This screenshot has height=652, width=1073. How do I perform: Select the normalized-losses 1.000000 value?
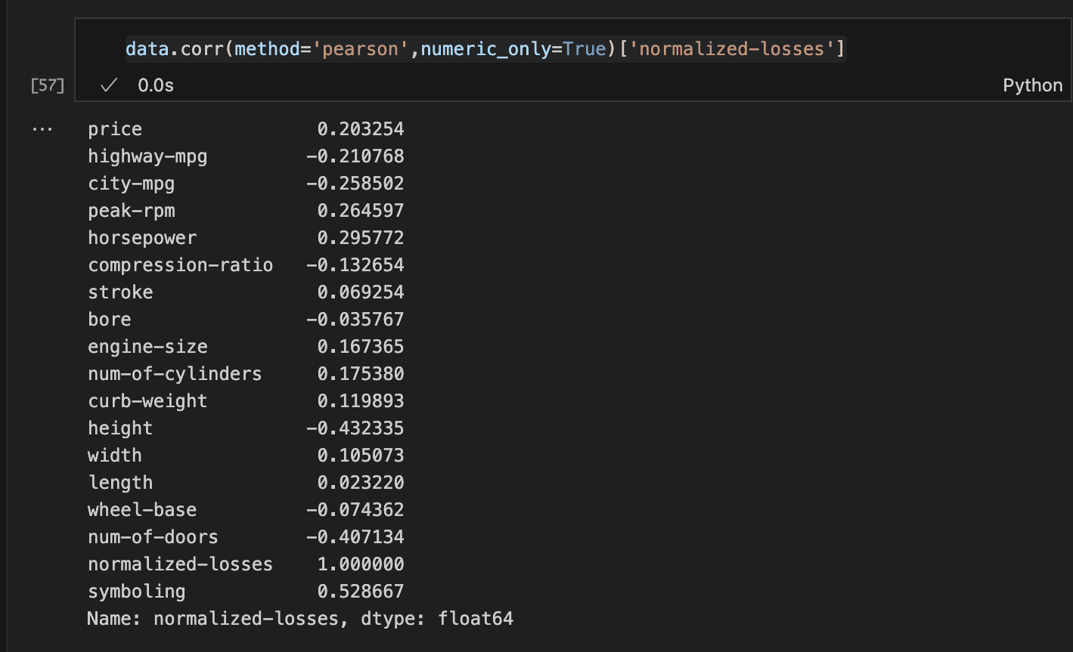359,564
